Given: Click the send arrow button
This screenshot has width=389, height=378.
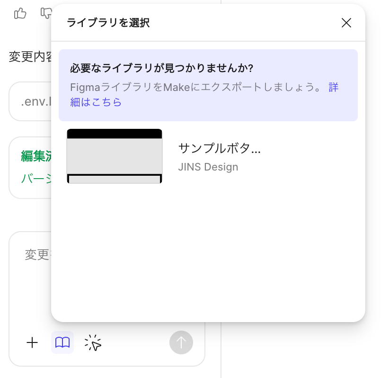Looking at the screenshot, I should point(181,342).
